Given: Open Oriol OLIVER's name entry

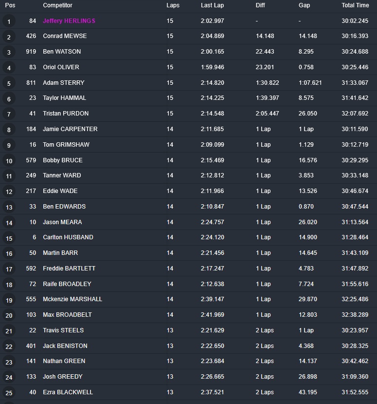Looking at the screenshot, I should (61, 67).
